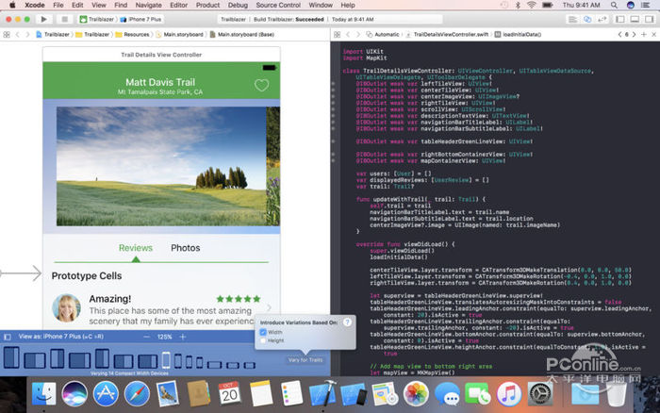Switch to the Photos tab
Screen dimensions: 660x413
pyautogui.click(x=185, y=248)
